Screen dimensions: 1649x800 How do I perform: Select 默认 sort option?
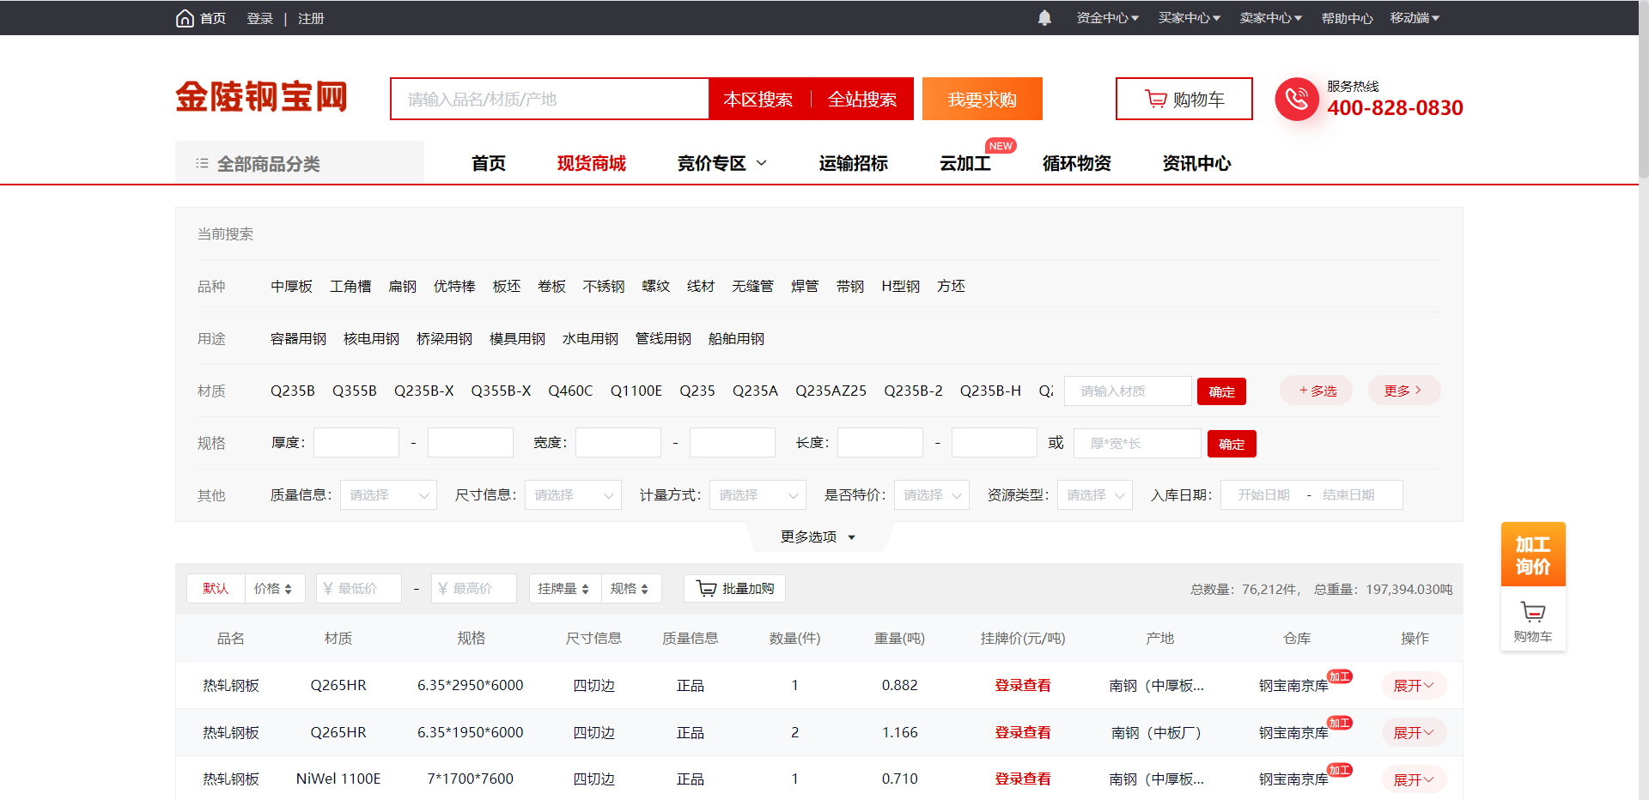click(216, 588)
